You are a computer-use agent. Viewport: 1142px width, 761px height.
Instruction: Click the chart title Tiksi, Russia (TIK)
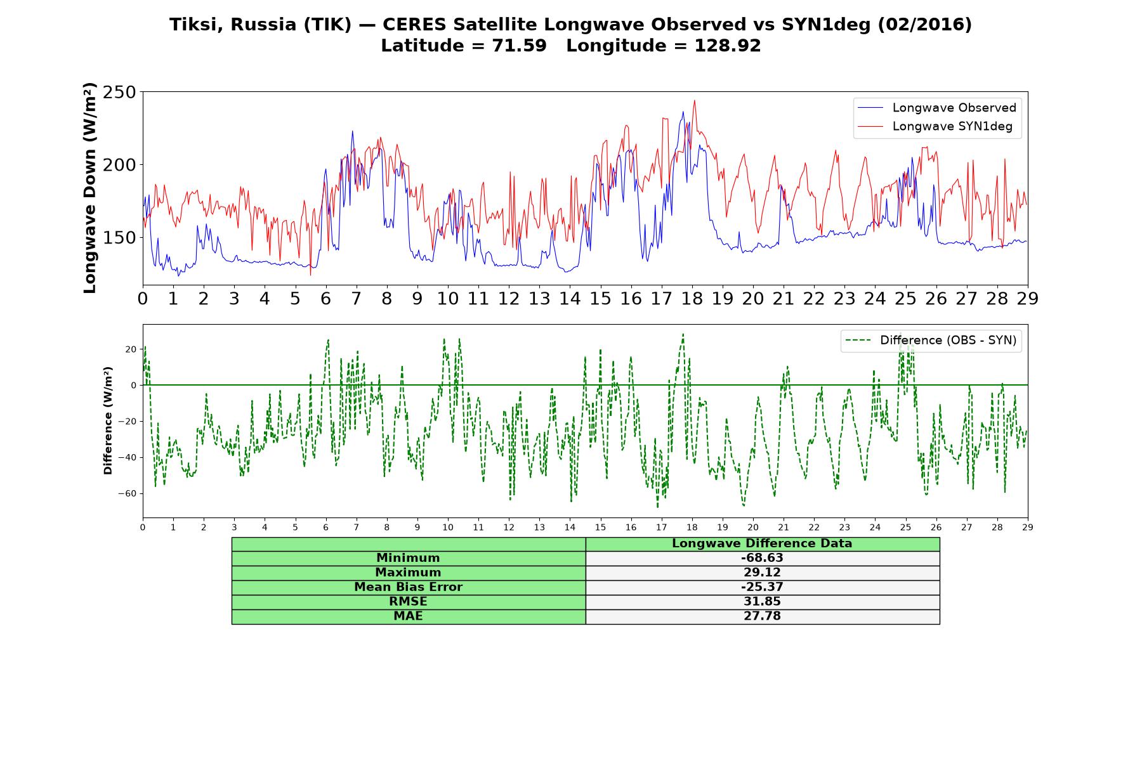tap(260, 25)
